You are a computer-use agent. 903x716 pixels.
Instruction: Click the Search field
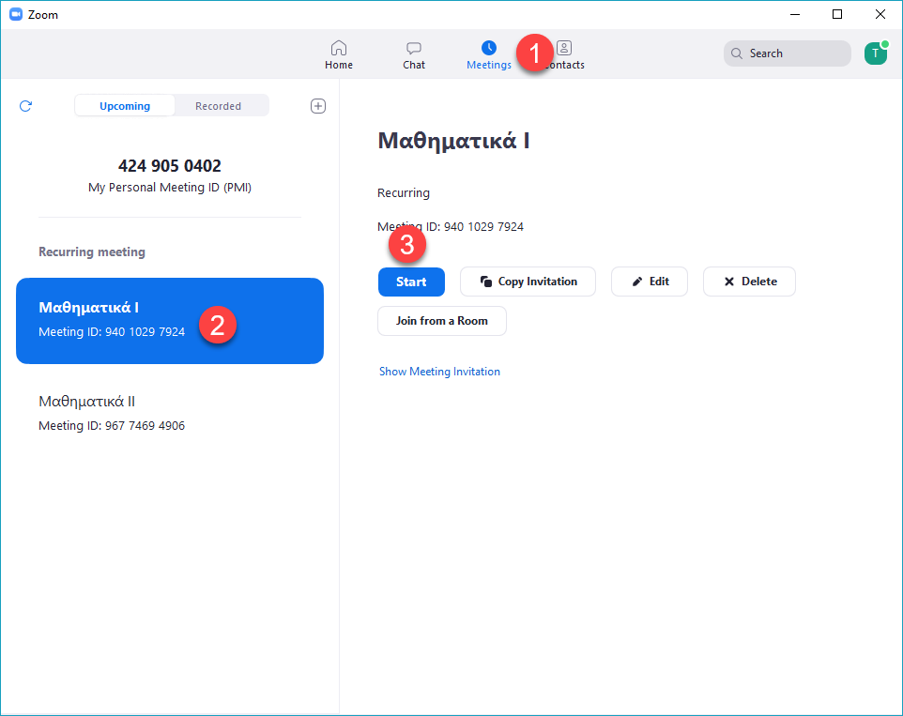(x=787, y=53)
